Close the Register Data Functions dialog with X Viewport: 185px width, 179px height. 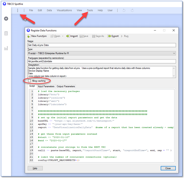coord(174,30)
